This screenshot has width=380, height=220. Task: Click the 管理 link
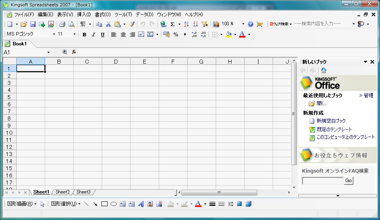pos(369,96)
